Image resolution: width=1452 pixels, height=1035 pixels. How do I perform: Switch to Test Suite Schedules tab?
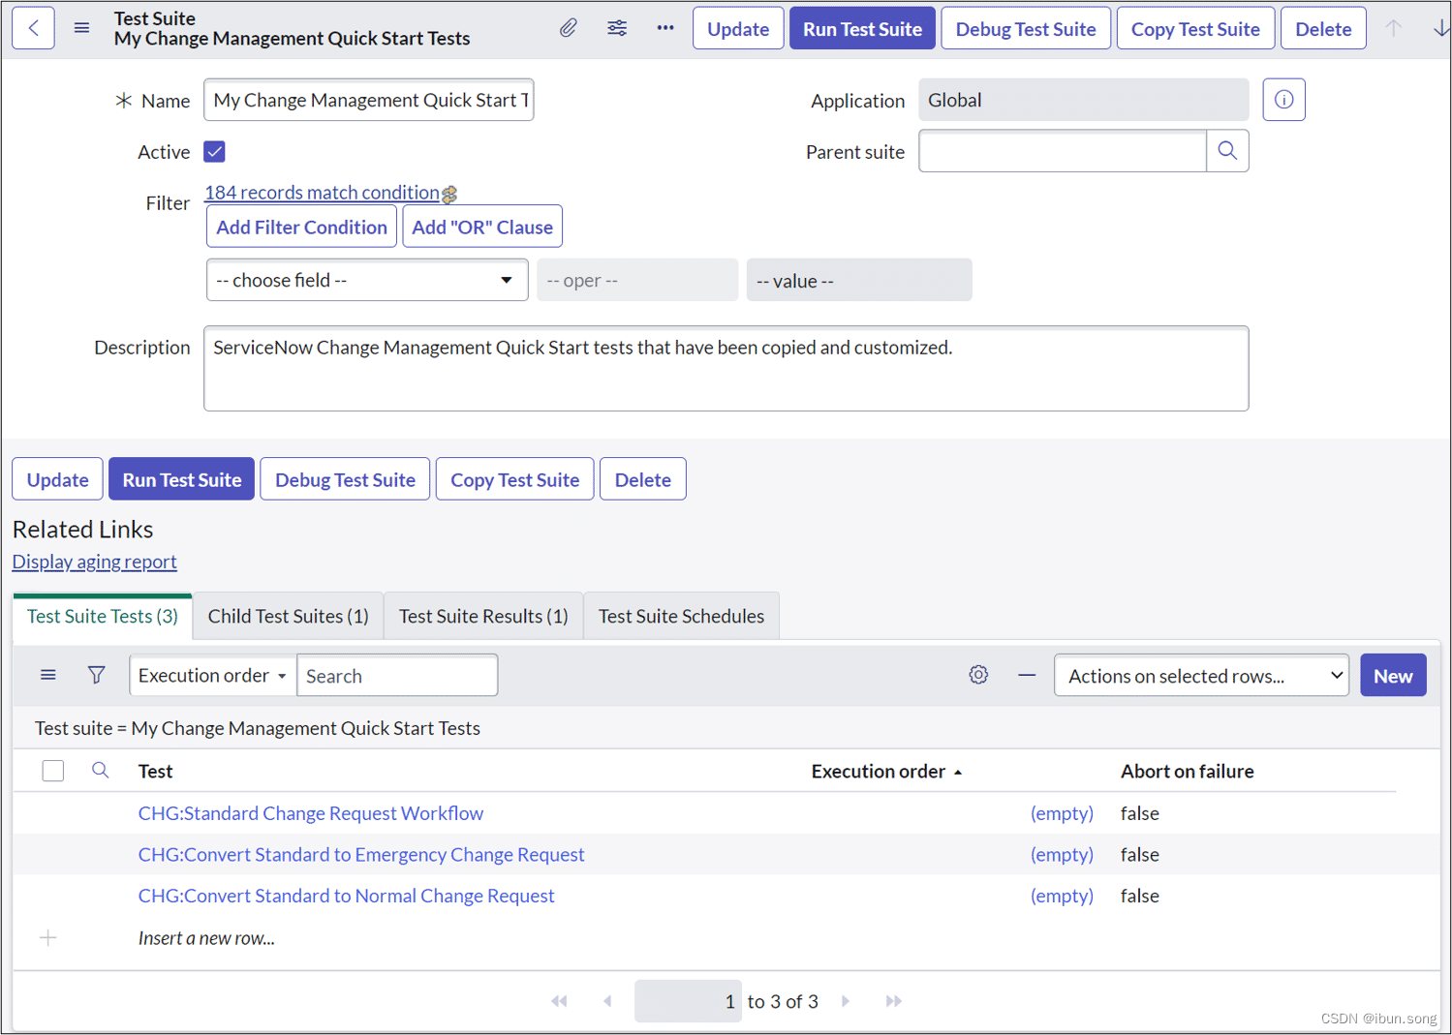[x=681, y=616]
